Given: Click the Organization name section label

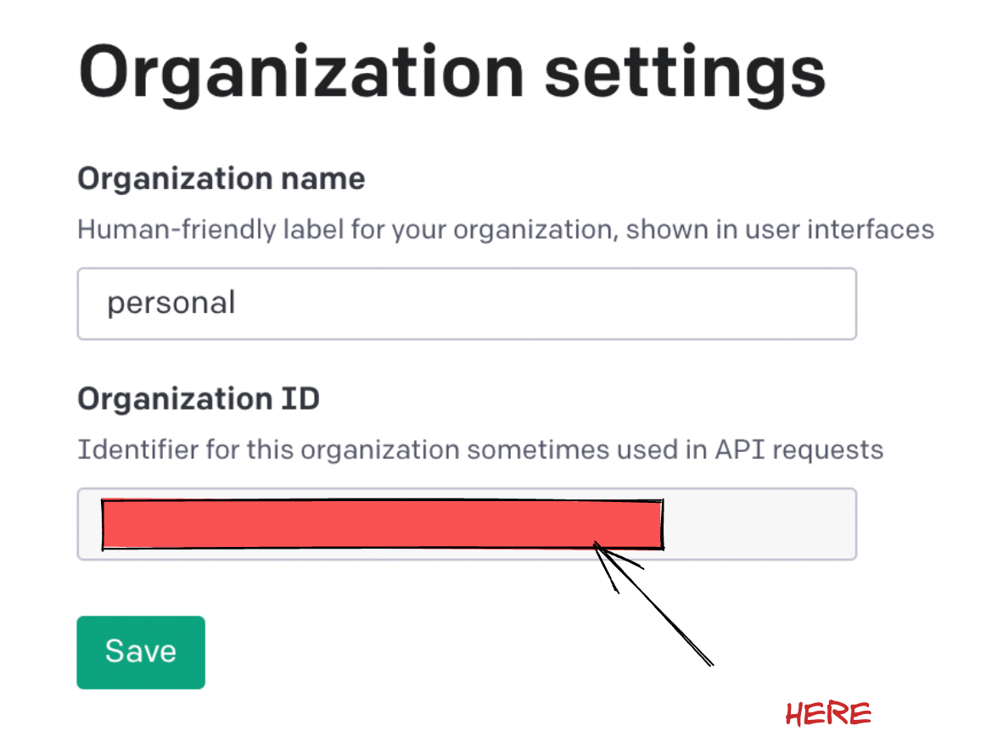Looking at the screenshot, I should (x=221, y=178).
